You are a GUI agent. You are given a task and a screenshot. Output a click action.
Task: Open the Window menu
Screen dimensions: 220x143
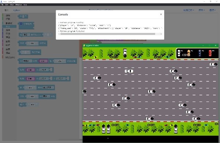(x=18, y=5)
